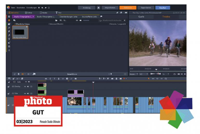Image resolution: width=200 pixels, height=134 pixels.
Task: Switch preview to Quelle tab
Action: (141, 17)
